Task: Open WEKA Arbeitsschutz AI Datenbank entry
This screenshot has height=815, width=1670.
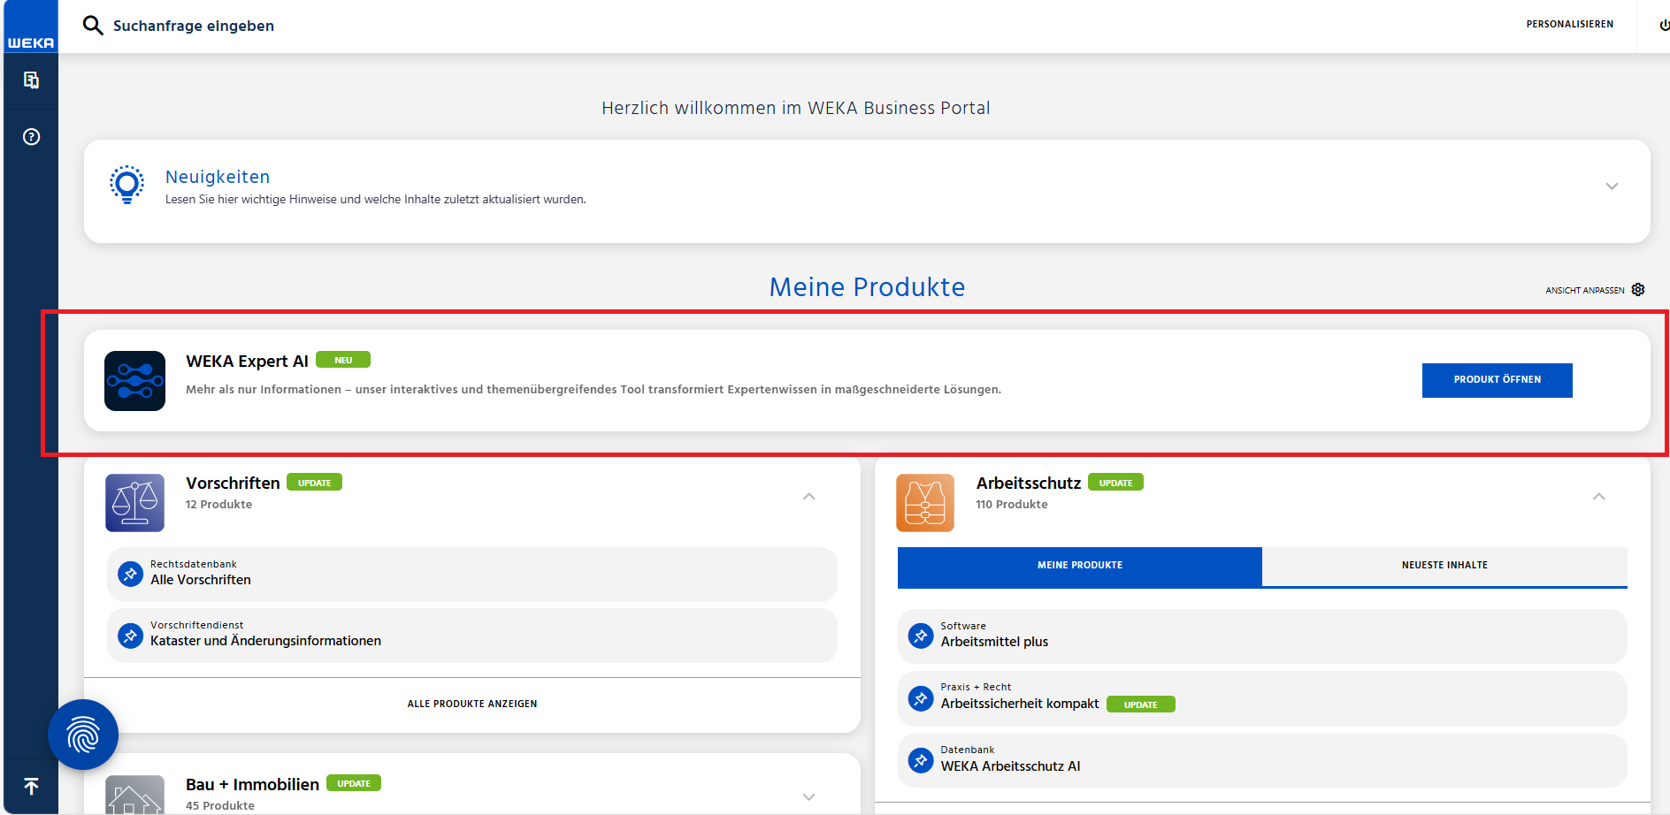Action: 1262,760
